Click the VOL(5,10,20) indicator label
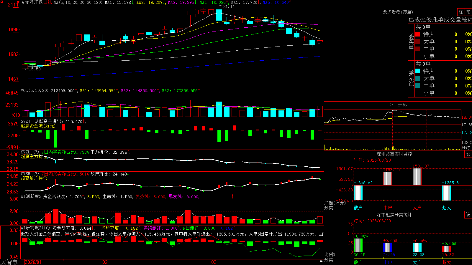 [35, 90]
